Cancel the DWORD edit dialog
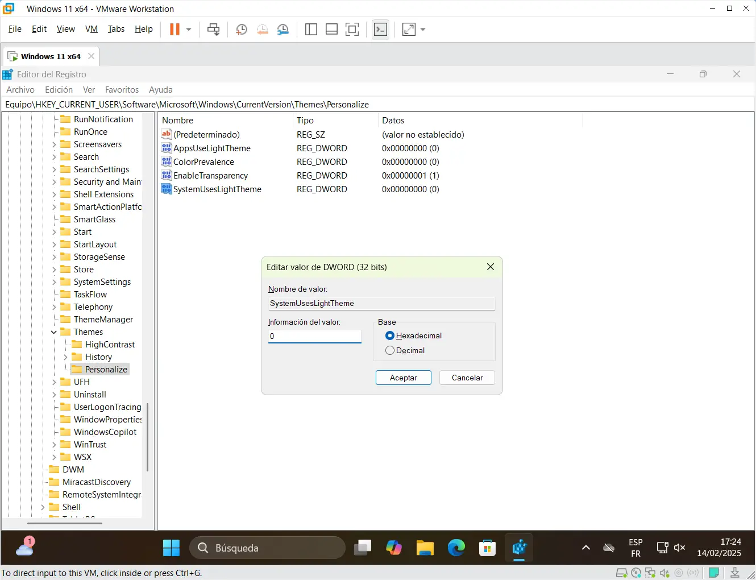The image size is (756, 580). (467, 378)
